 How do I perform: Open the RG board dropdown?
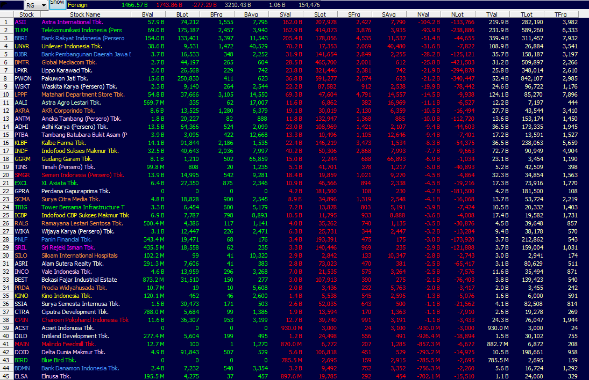point(44,5)
